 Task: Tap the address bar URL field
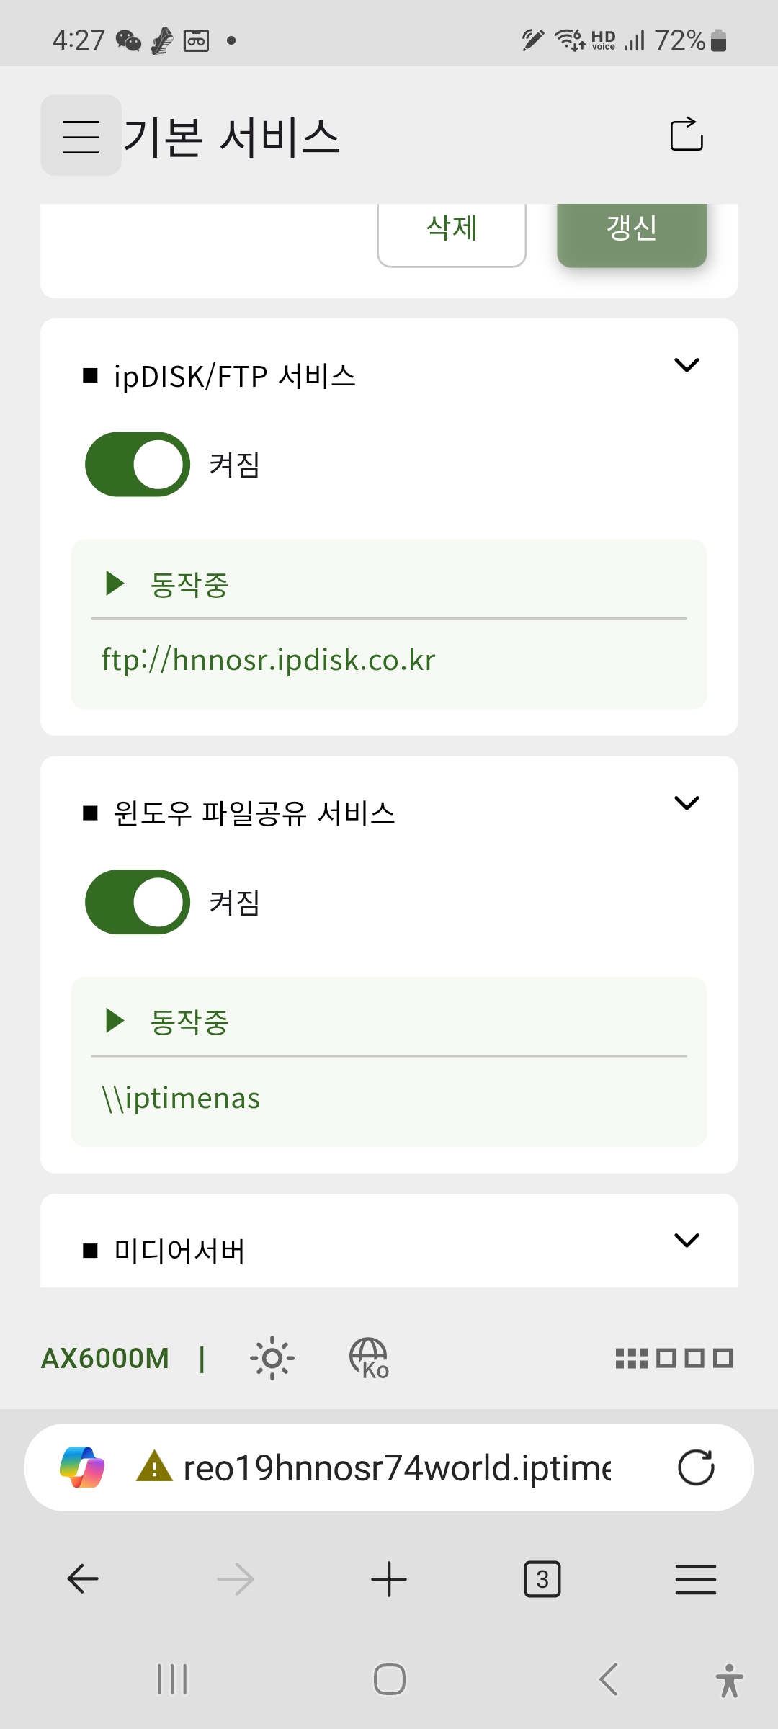point(397,1467)
